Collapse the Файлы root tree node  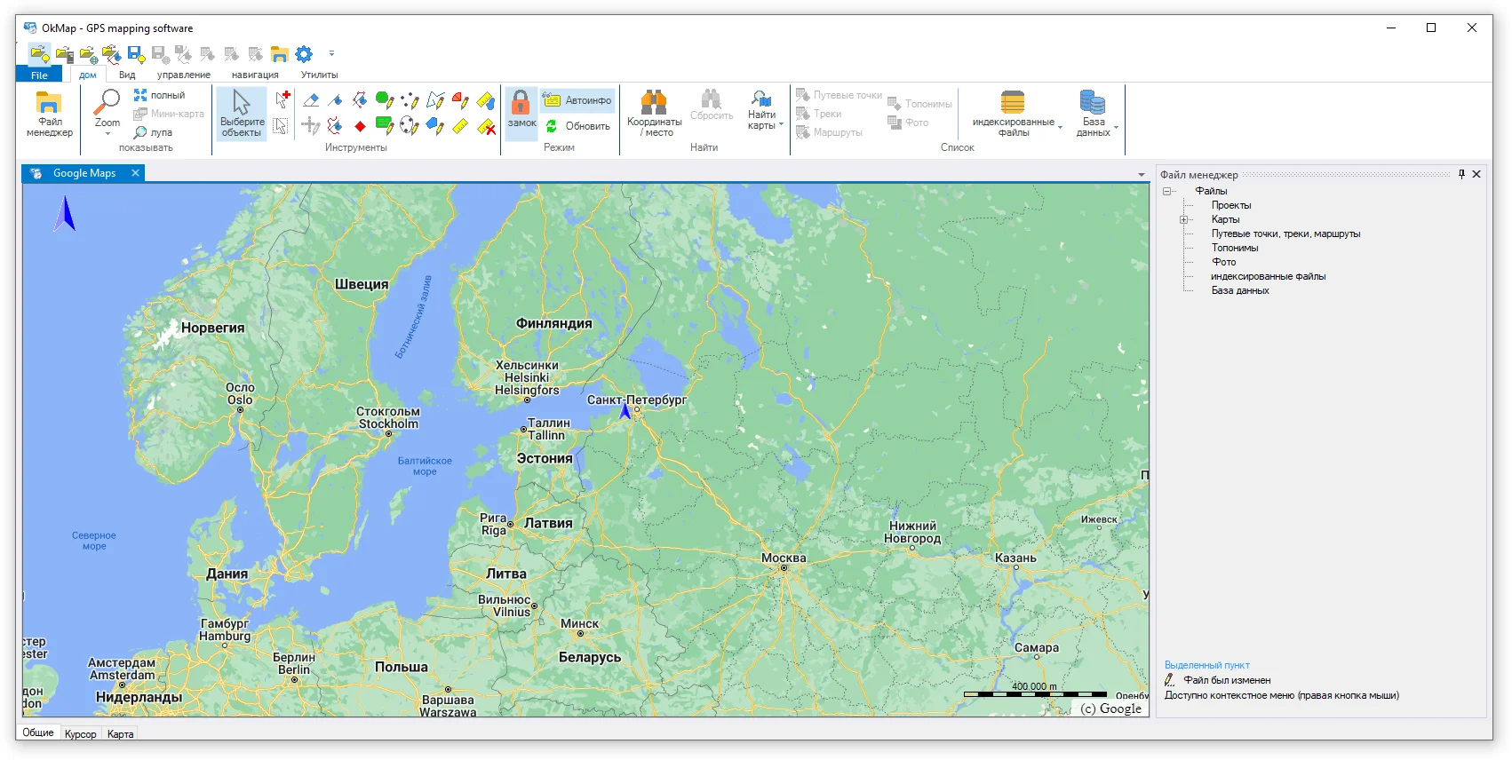[1167, 191]
